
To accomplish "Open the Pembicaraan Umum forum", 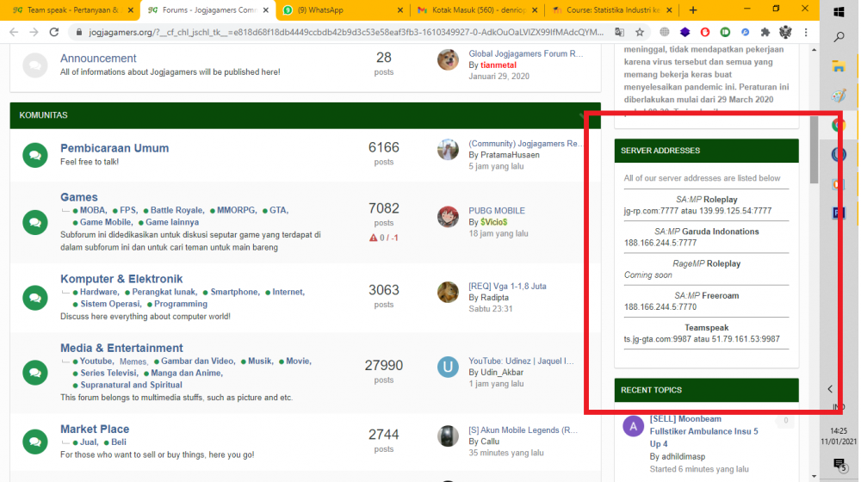I will pyautogui.click(x=115, y=148).
